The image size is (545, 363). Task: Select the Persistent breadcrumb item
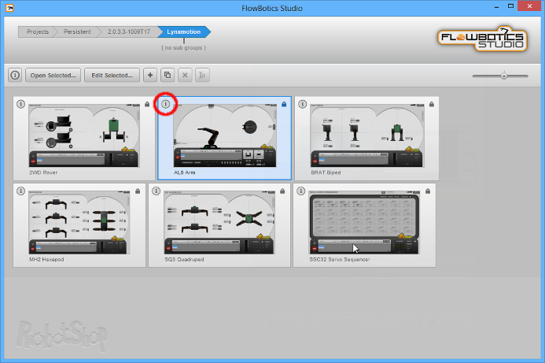(77, 31)
